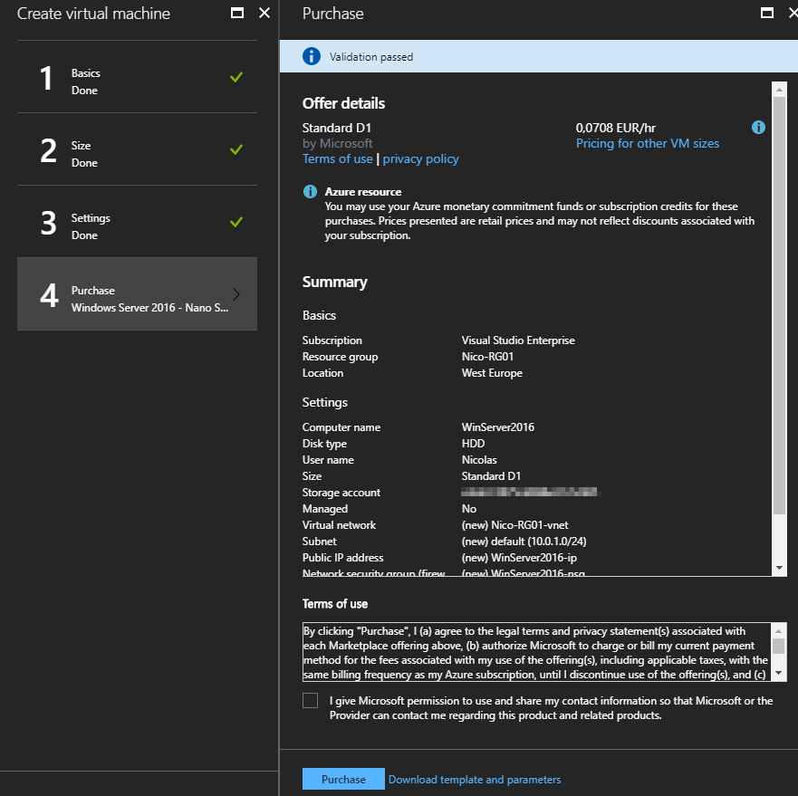Click the West Europe location value
The width and height of the screenshot is (798, 796).
492,372
